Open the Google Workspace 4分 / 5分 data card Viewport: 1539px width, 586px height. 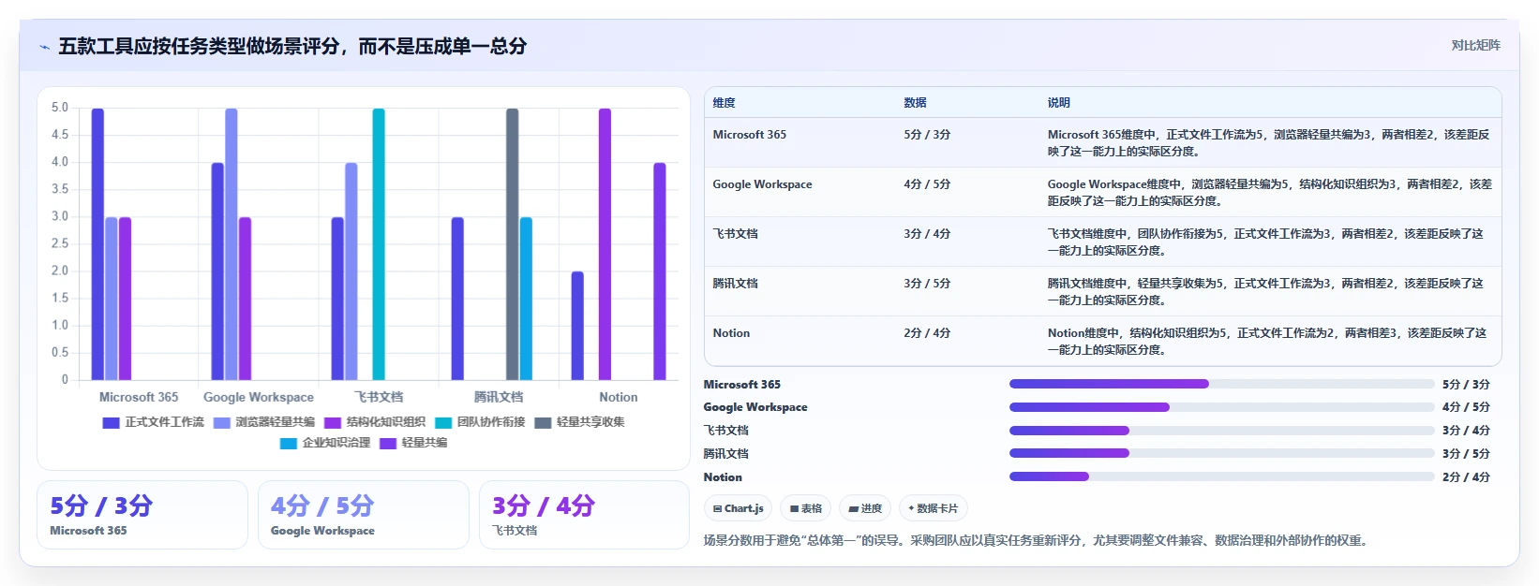[x=364, y=515]
